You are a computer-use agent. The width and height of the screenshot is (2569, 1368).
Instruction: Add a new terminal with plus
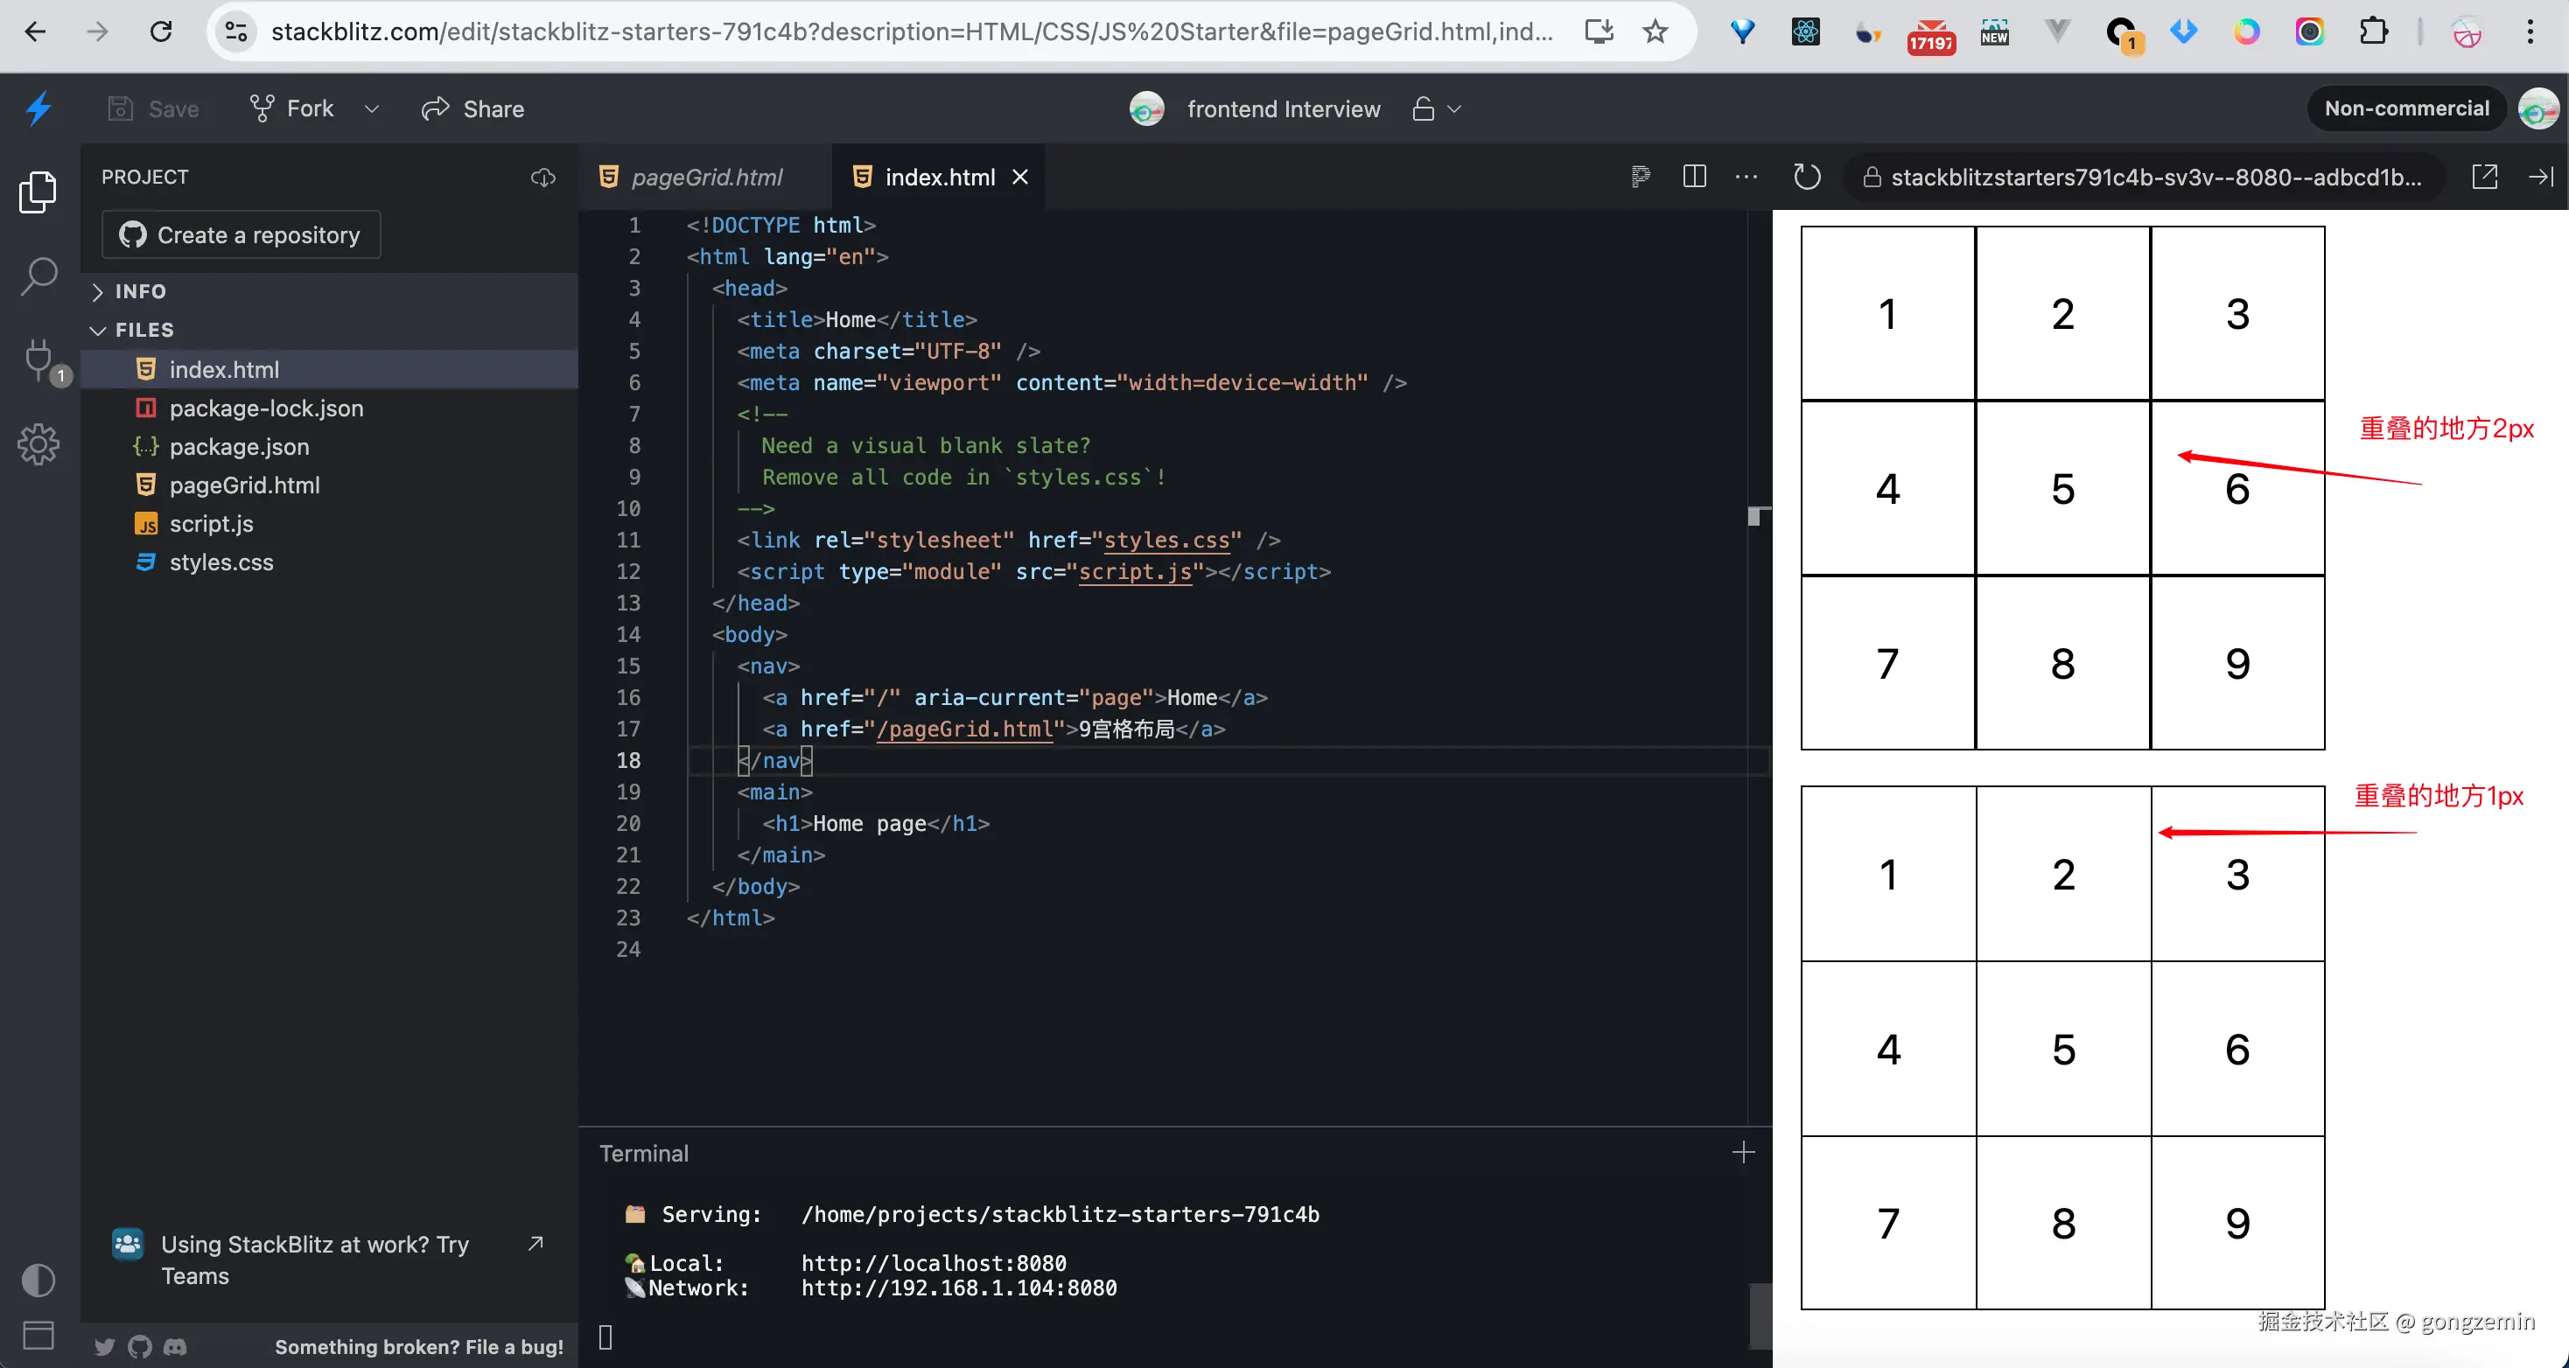1742,1153
